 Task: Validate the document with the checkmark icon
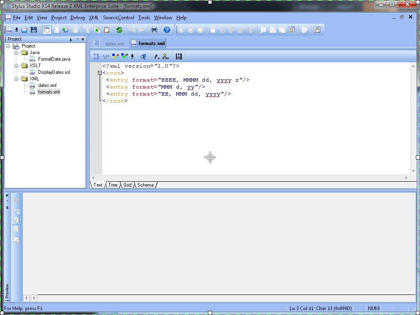(x=124, y=56)
